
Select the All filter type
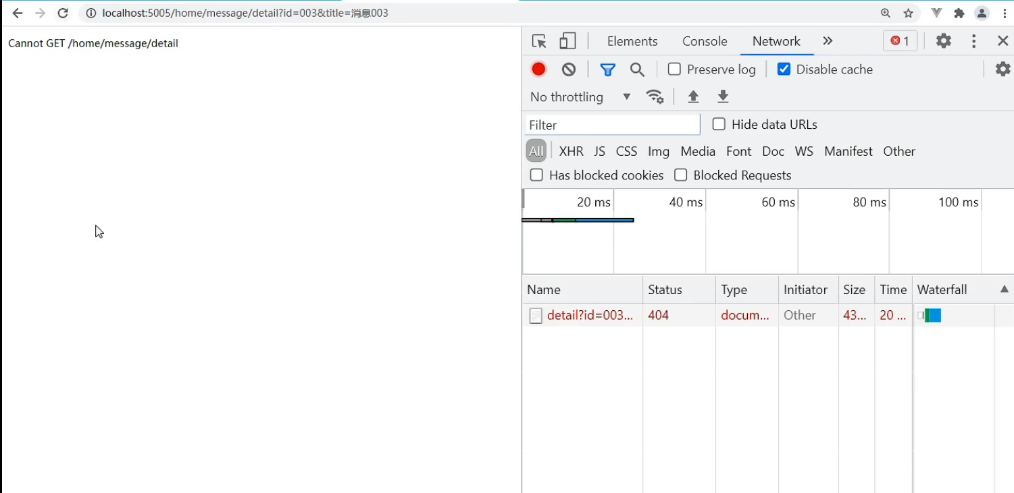click(x=536, y=151)
